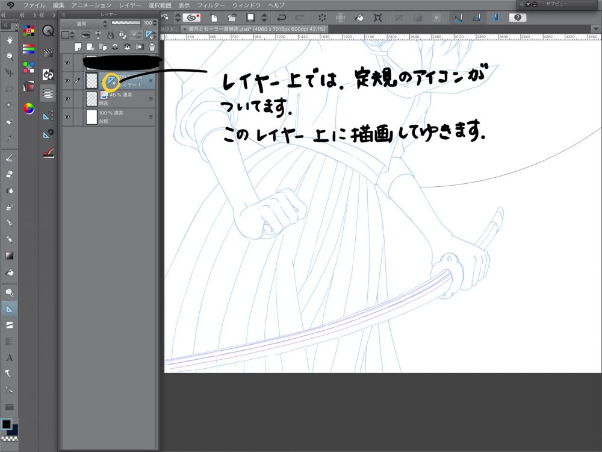The width and height of the screenshot is (602, 452).
Task: Pick transparent color swatch
Action: (x=9, y=438)
